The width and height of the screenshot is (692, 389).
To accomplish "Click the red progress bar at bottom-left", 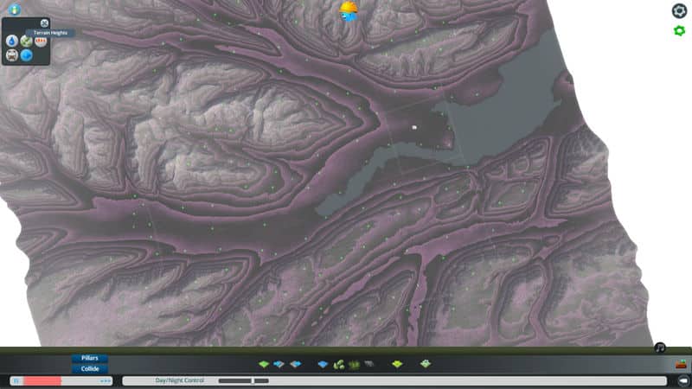I will [x=42, y=380].
